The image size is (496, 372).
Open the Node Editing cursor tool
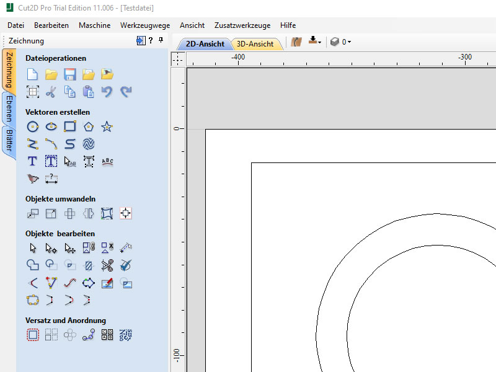(x=51, y=248)
